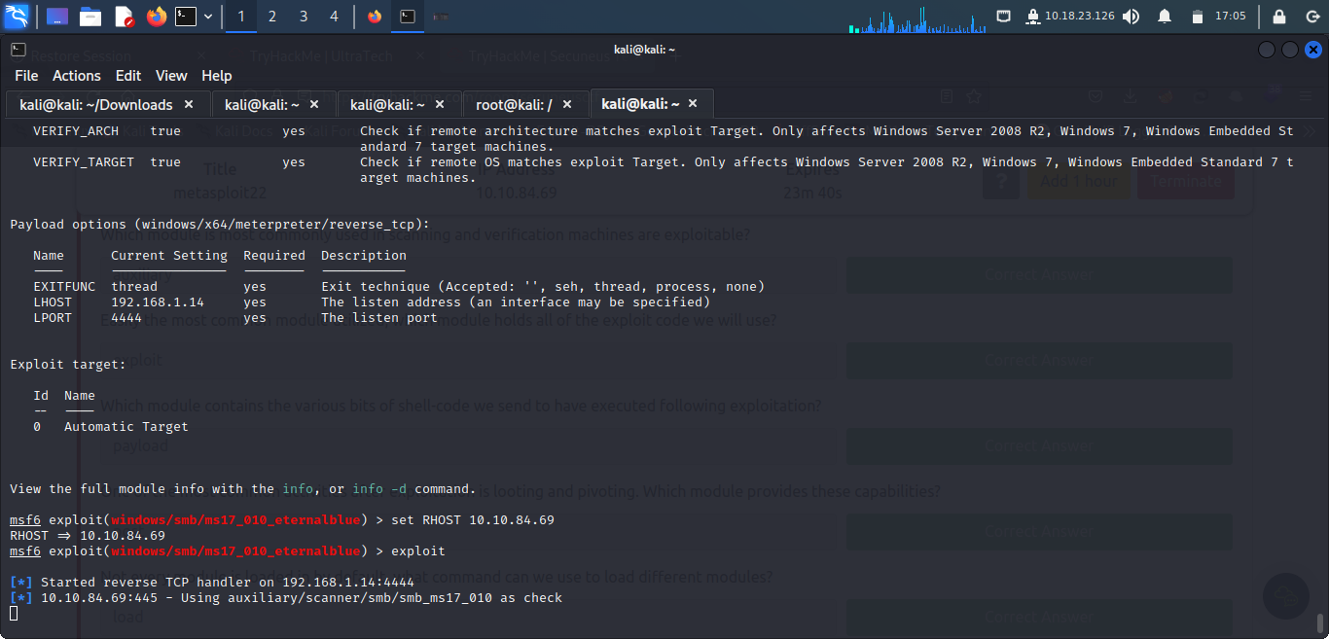Image resolution: width=1329 pixels, height=639 pixels.
Task: Open the Actions menu
Action: [77, 76]
